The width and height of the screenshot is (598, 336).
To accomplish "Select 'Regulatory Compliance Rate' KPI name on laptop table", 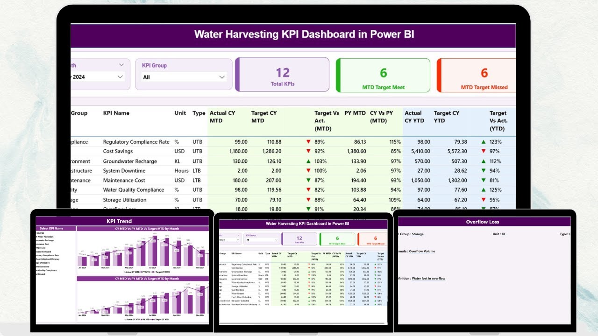I will point(136,142).
